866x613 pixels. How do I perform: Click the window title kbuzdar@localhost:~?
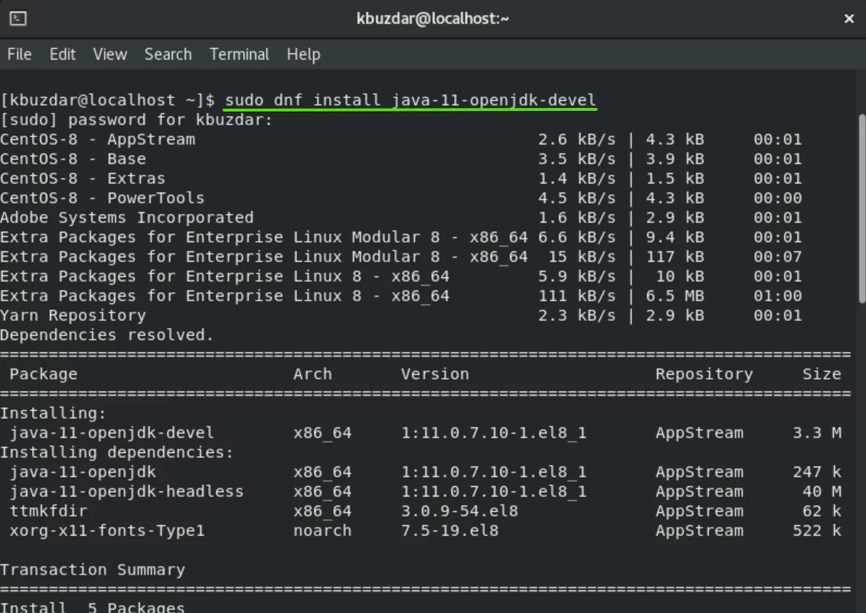[432, 19]
